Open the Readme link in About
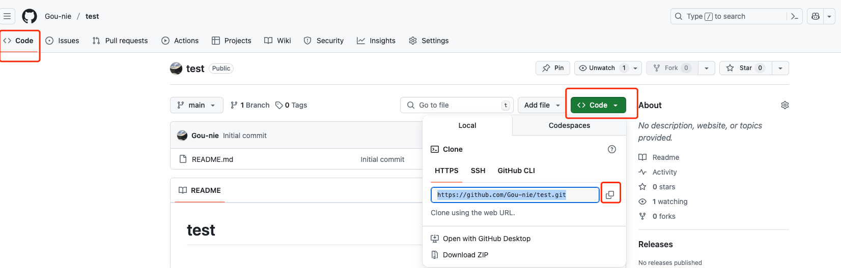This screenshot has height=268, width=841. [x=659, y=157]
